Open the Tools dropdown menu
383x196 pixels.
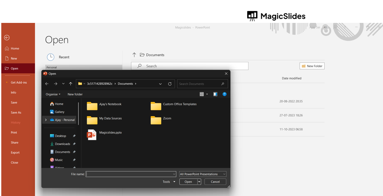tap(169, 182)
